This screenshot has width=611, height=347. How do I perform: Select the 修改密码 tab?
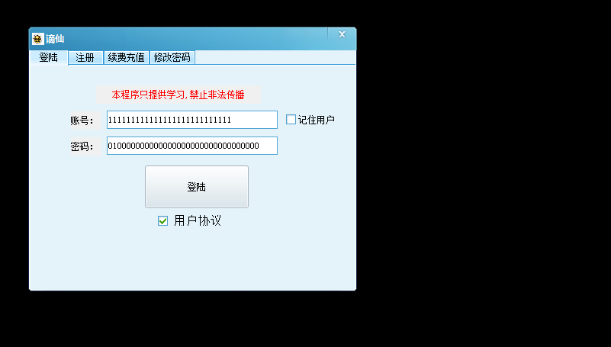[172, 58]
